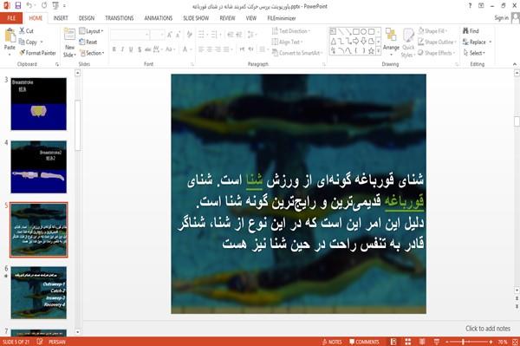Click the Reset slide button
The height and width of the screenshot is (346, 520).
click(x=88, y=42)
